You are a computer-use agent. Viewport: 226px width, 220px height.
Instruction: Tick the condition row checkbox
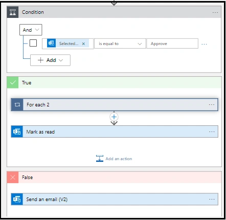tap(33, 43)
